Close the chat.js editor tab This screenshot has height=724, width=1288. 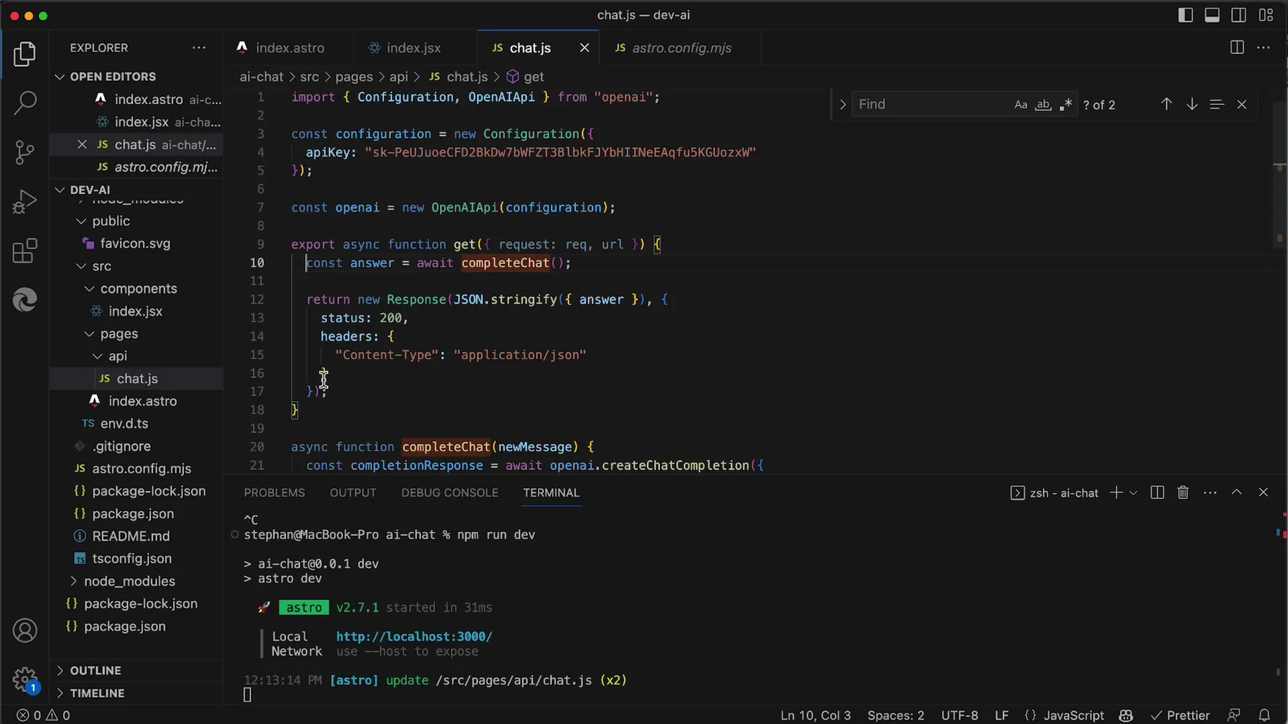point(585,48)
